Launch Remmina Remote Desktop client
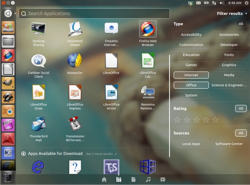250x185 pixels. pos(148,98)
